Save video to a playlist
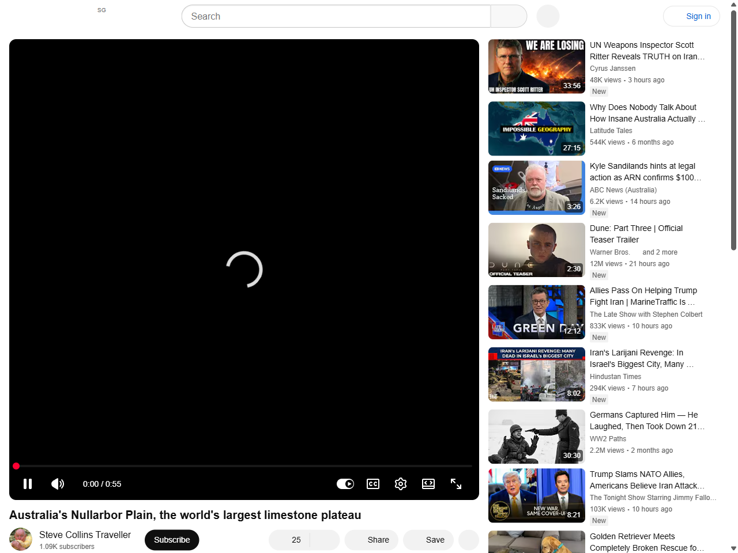 tap(428, 540)
